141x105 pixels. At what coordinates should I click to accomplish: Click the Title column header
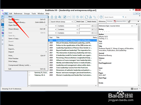(74, 37)
